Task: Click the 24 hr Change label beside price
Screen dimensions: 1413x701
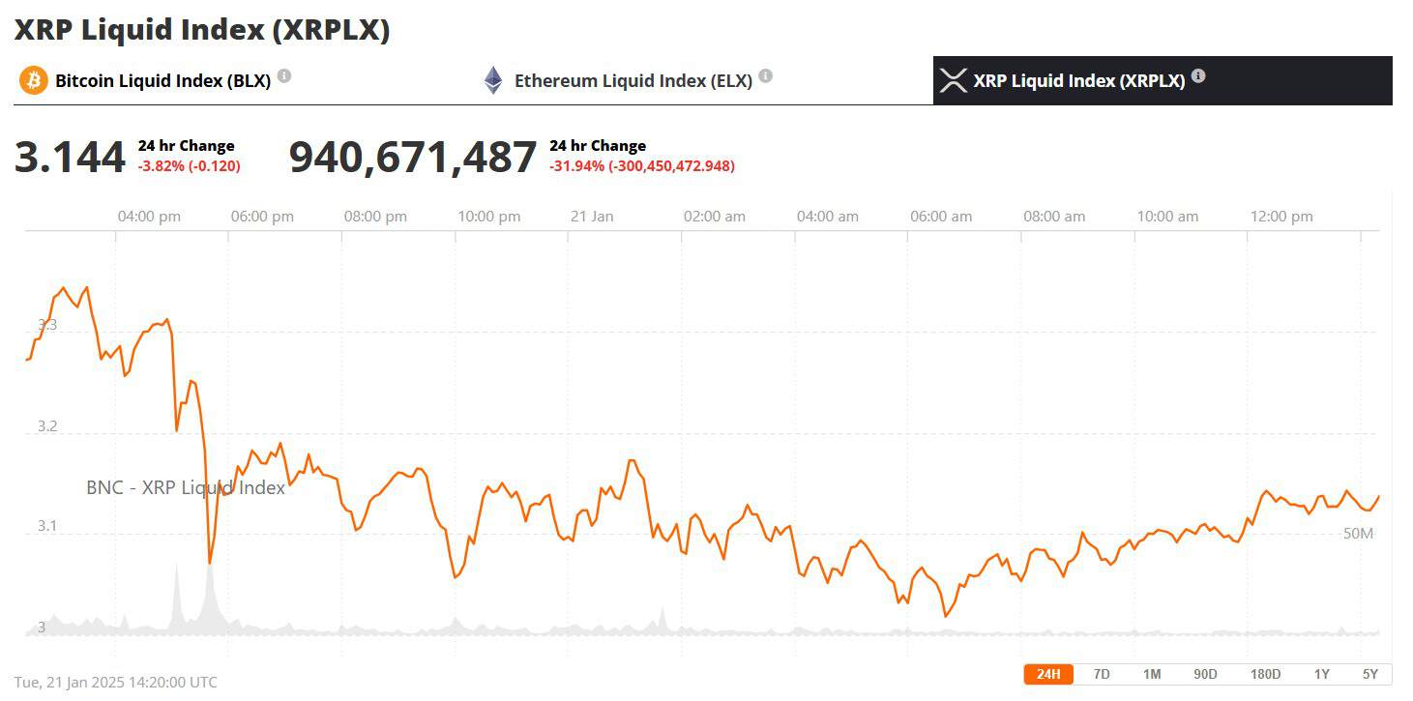Action: click(x=187, y=146)
